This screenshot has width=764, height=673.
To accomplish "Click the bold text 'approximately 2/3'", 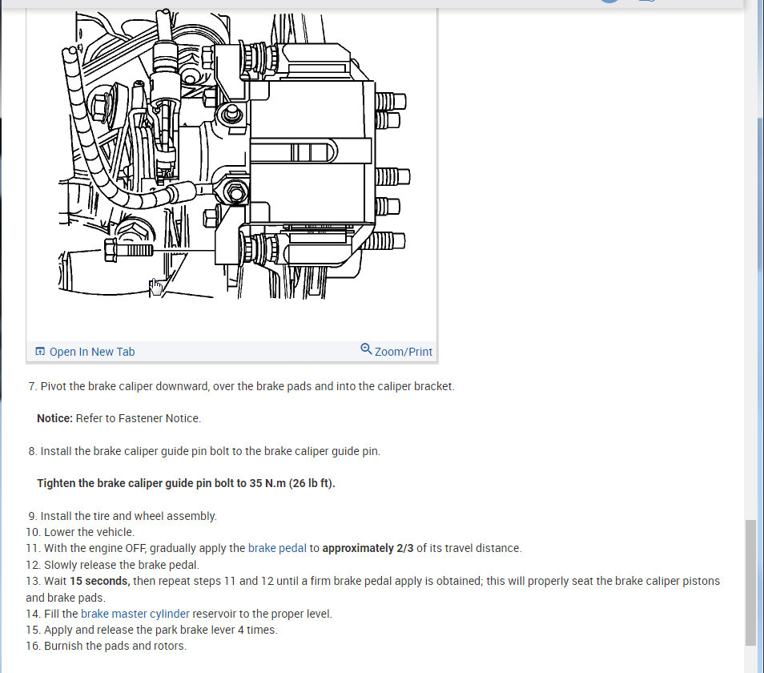I will (368, 548).
